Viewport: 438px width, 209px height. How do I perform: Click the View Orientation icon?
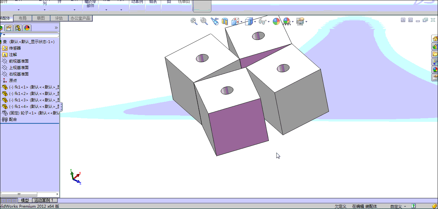[x=235, y=22]
